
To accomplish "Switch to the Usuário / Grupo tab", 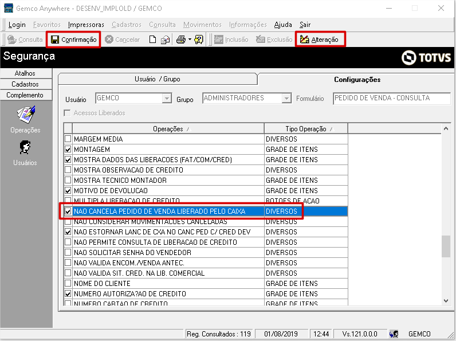I will pyautogui.click(x=158, y=79).
